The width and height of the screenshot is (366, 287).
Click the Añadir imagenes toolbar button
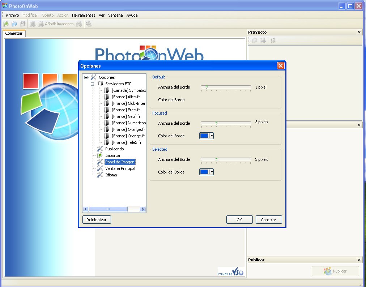click(56, 24)
